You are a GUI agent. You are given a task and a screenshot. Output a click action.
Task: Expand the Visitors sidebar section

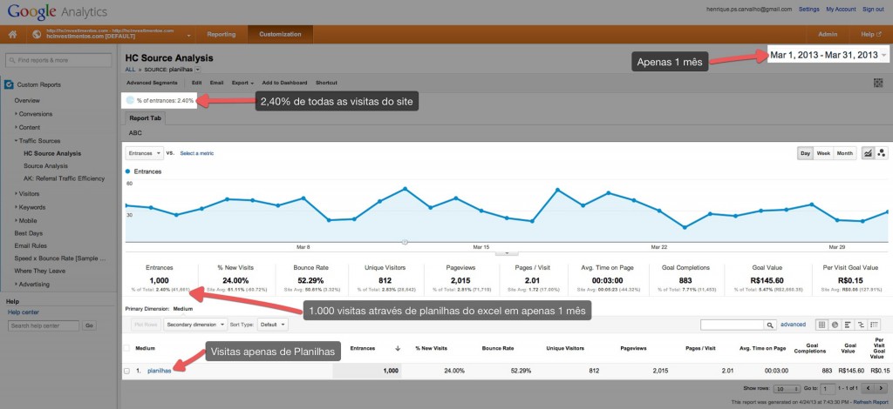click(x=29, y=194)
